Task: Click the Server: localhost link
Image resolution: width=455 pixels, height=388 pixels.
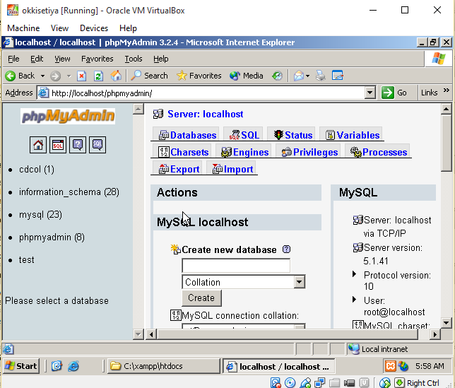Action: click(x=206, y=114)
